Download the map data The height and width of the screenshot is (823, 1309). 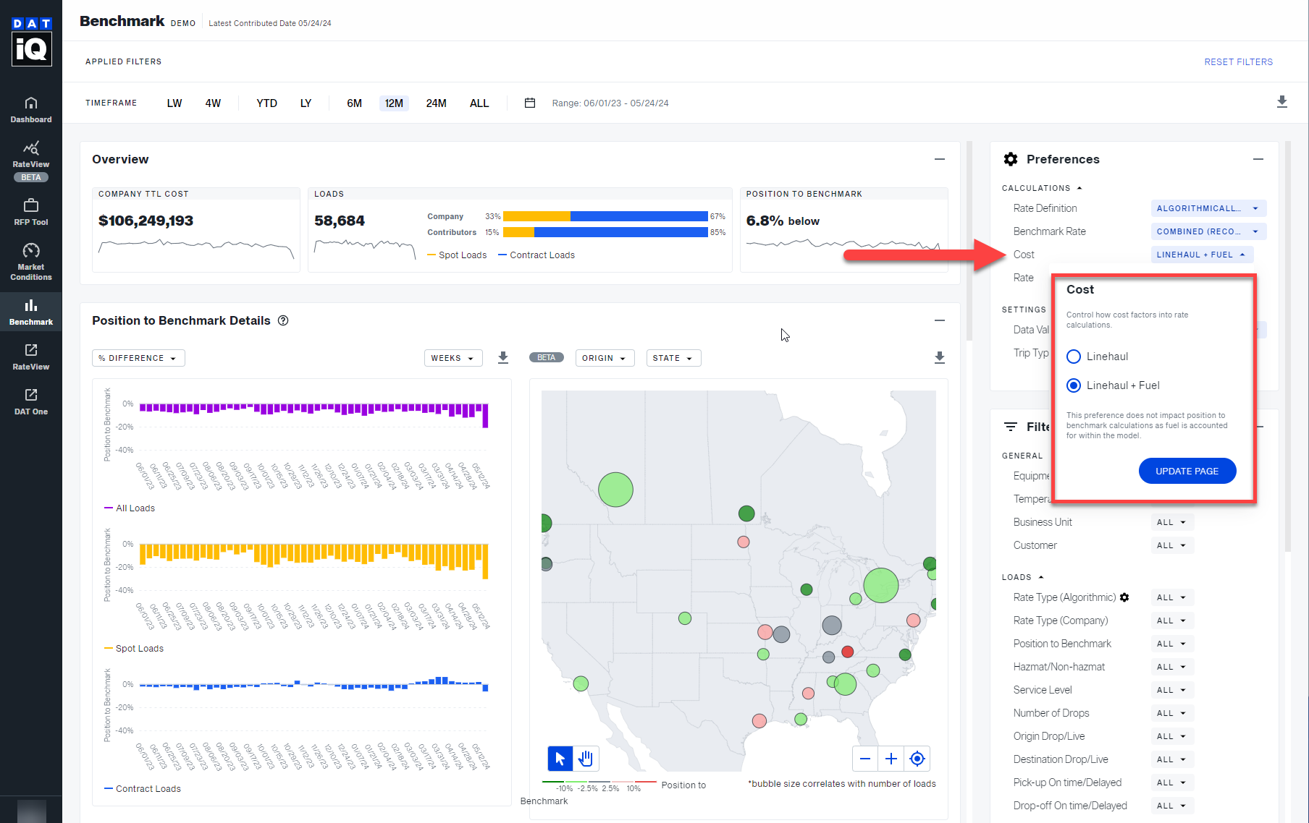click(940, 357)
